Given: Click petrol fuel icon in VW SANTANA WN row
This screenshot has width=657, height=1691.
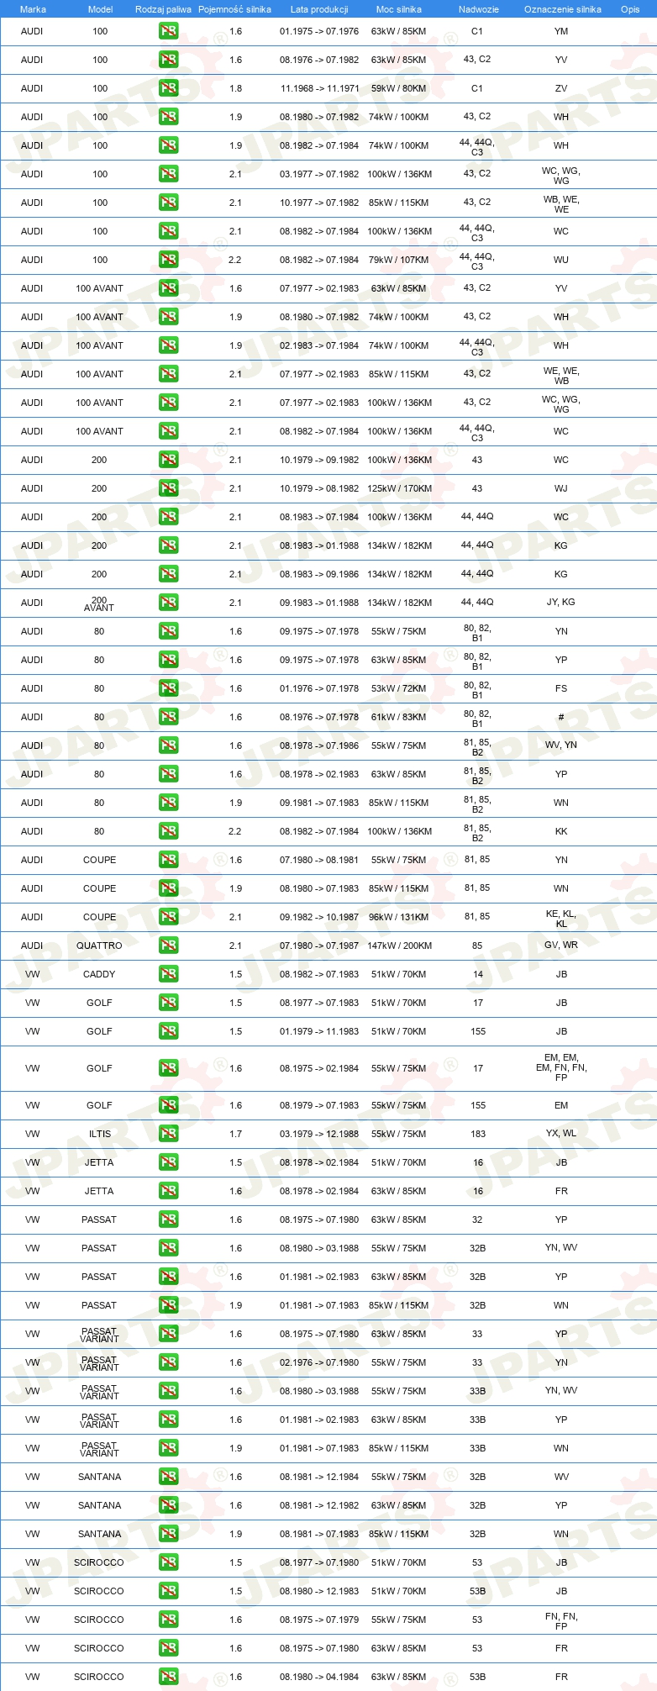Looking at the screenshot, I should pos(168,1534).
